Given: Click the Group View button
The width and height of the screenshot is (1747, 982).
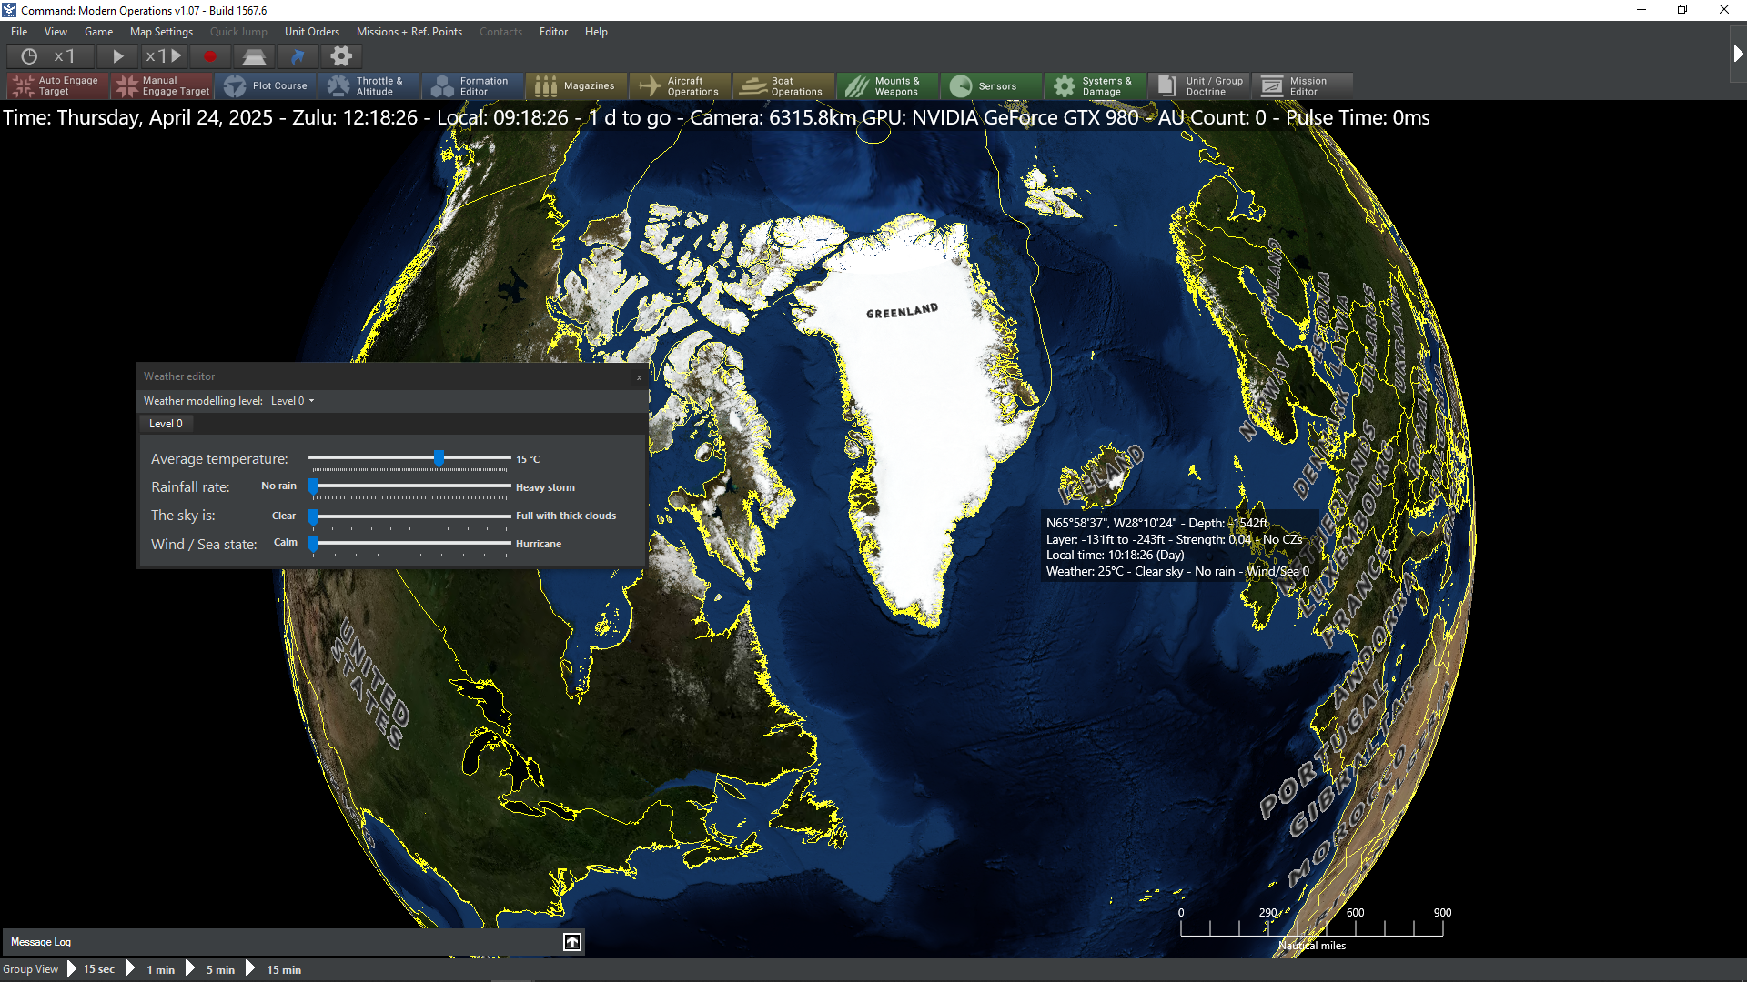Looking at the screenshot, I should click(x=30, y=969).
